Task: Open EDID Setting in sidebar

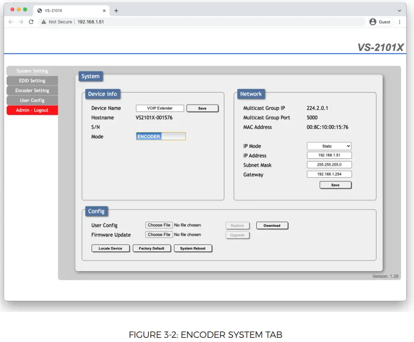Action: point(32,81)
